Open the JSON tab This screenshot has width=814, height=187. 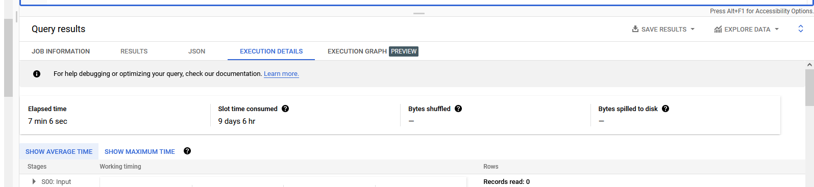(197, 51)
